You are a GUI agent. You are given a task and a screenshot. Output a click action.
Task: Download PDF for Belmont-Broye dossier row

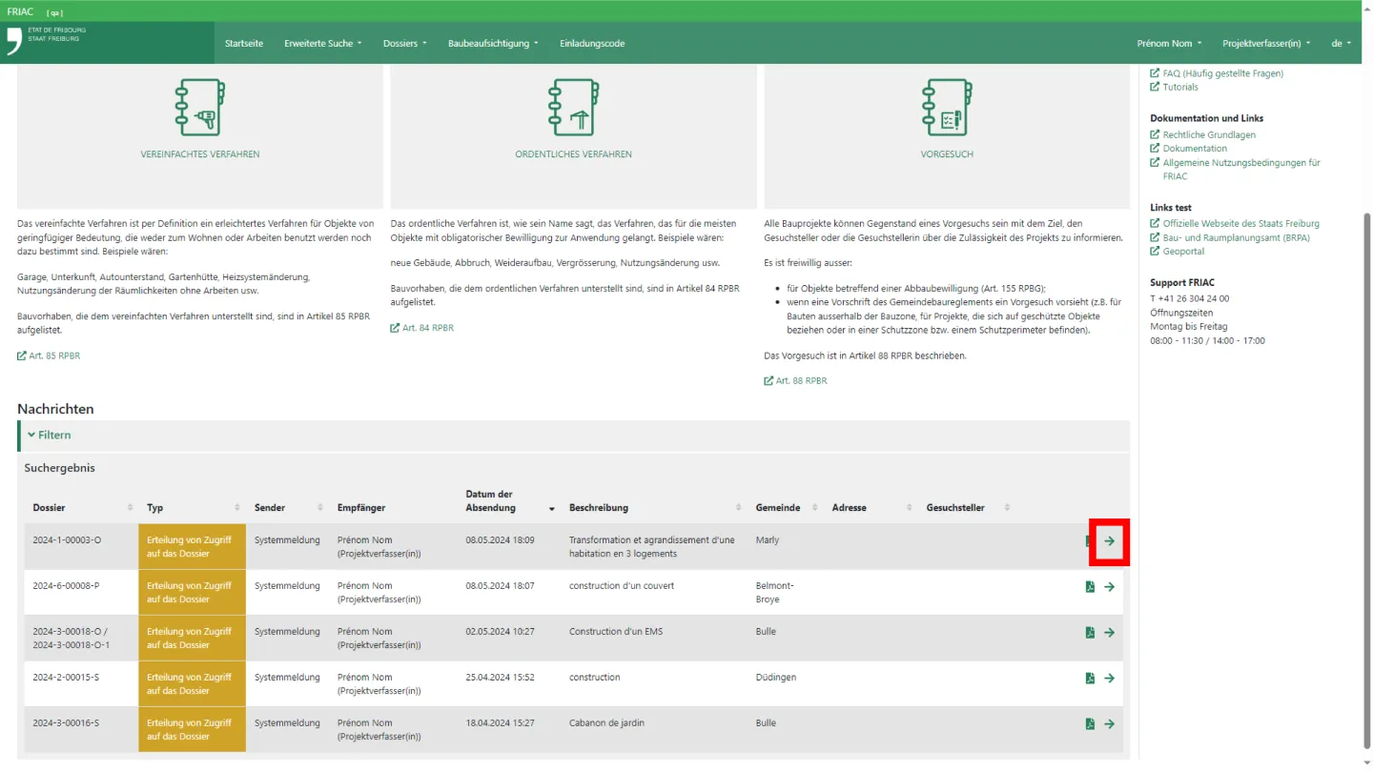[1090, 587]
